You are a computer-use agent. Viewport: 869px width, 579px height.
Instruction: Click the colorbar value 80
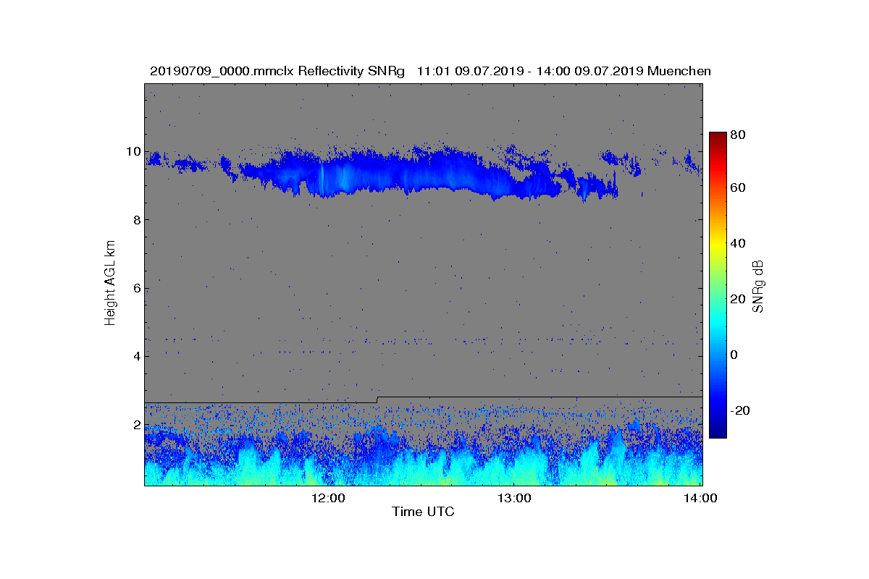pos(739,134)
